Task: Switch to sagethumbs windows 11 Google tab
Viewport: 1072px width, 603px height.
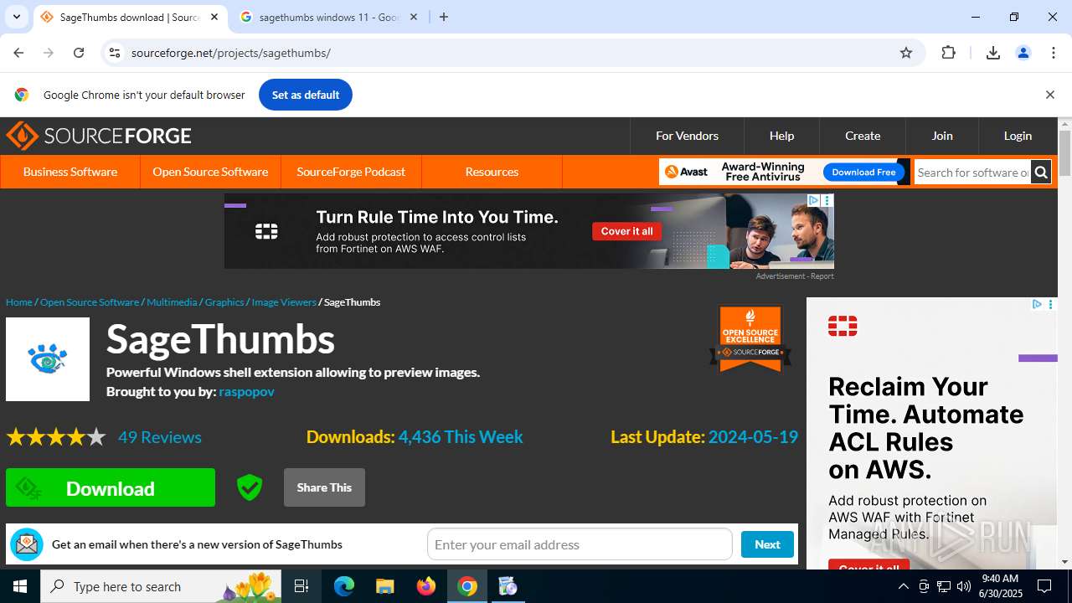Action: 329,17
